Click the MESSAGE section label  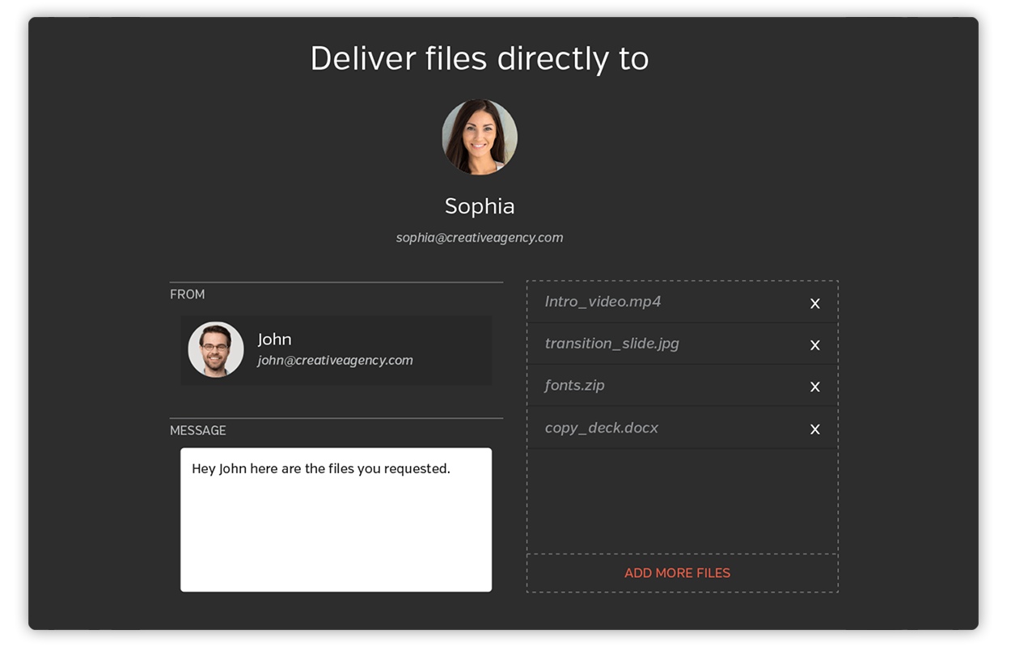tap(198, 430)
